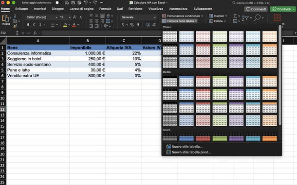Click the decrease decimal icon

pos(154,25)
